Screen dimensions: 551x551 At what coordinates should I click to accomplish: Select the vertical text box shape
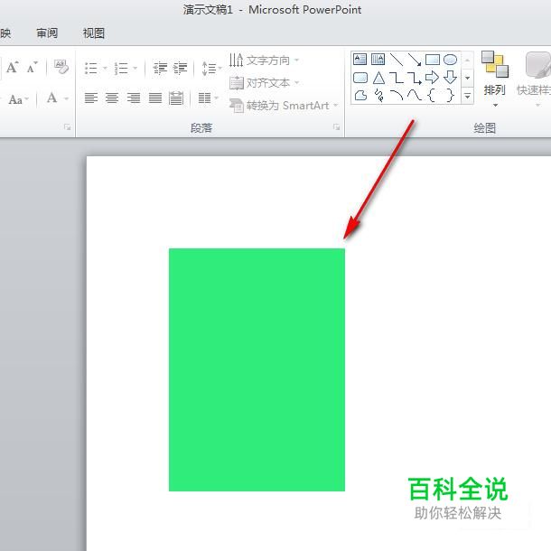378,60
